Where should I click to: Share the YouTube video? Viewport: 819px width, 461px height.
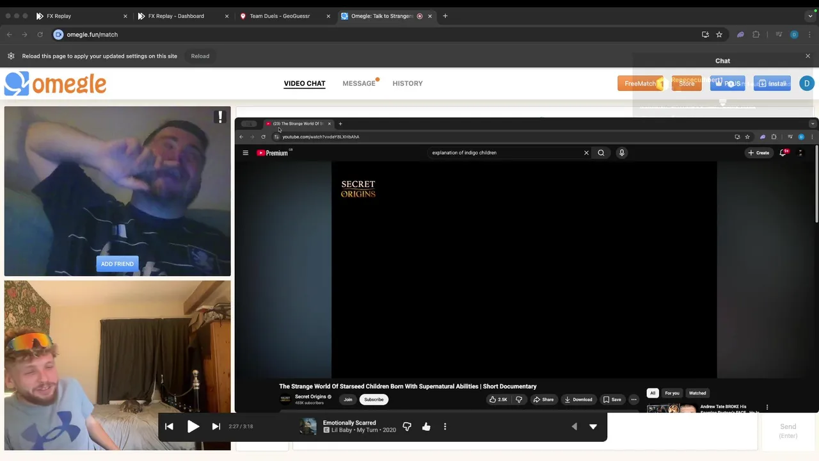click(x=544, y=400)
